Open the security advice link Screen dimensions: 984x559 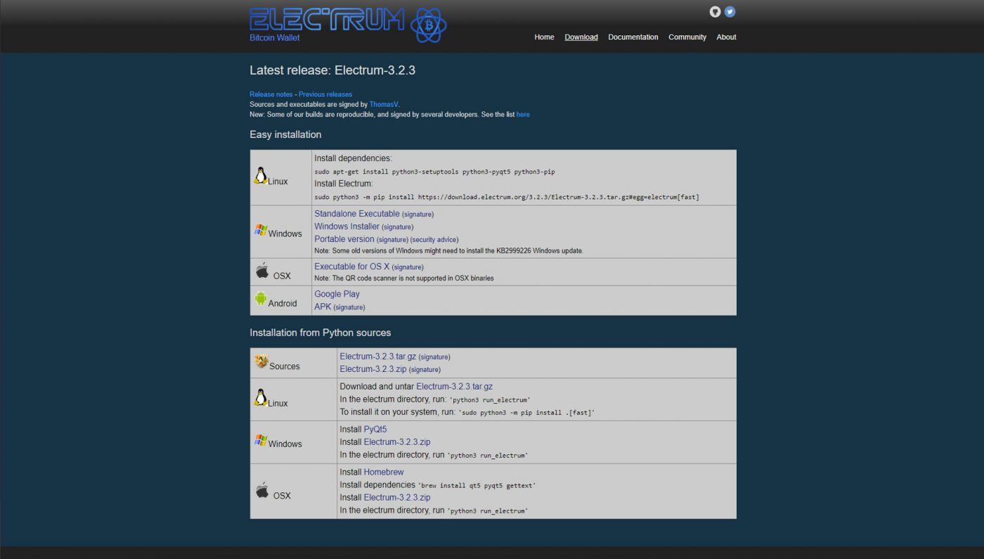coord(434,240)
